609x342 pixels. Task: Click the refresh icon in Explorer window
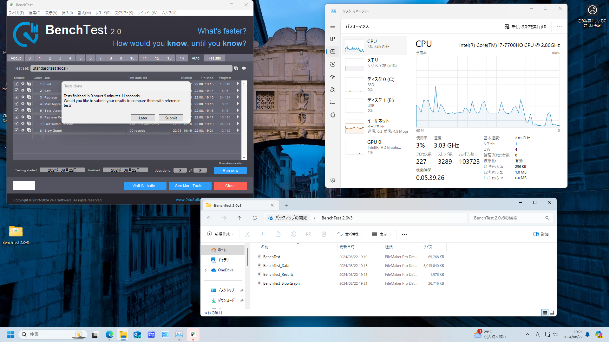(x=254, y=218)
